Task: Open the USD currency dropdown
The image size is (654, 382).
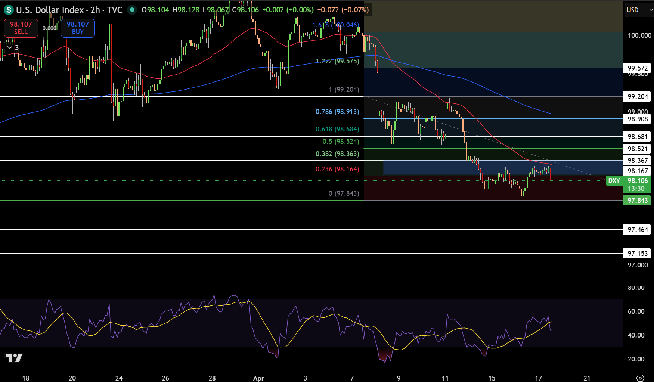Action: pos(639,10)
